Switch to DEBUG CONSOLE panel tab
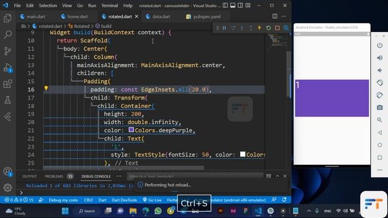The height and width of the screenshot is (218, 388). click(x=96, y=176)
